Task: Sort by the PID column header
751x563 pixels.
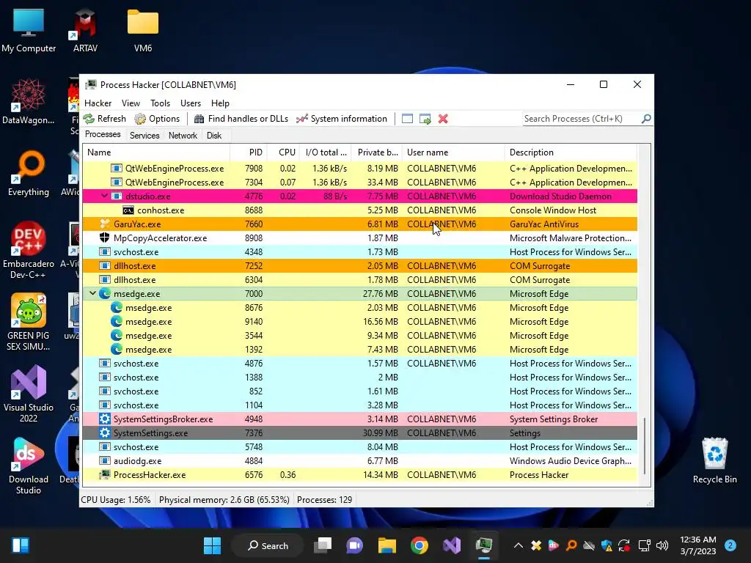Action: pyautogui.click(x=248, y=152)
